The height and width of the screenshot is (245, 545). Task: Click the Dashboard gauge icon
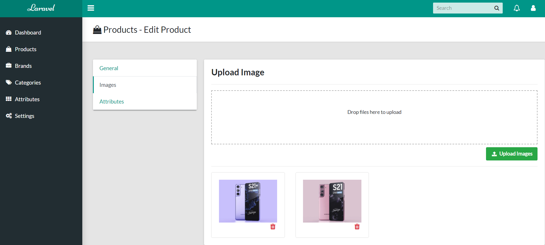pyautogui.click(x=9, y=32)
